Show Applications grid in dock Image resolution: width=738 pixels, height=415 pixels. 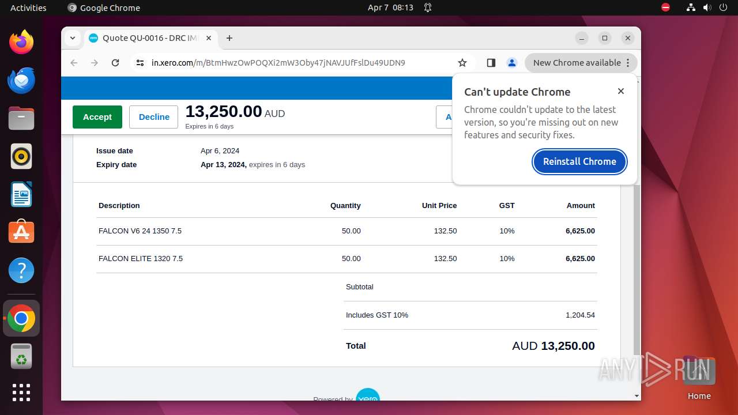tap(21, 393)
